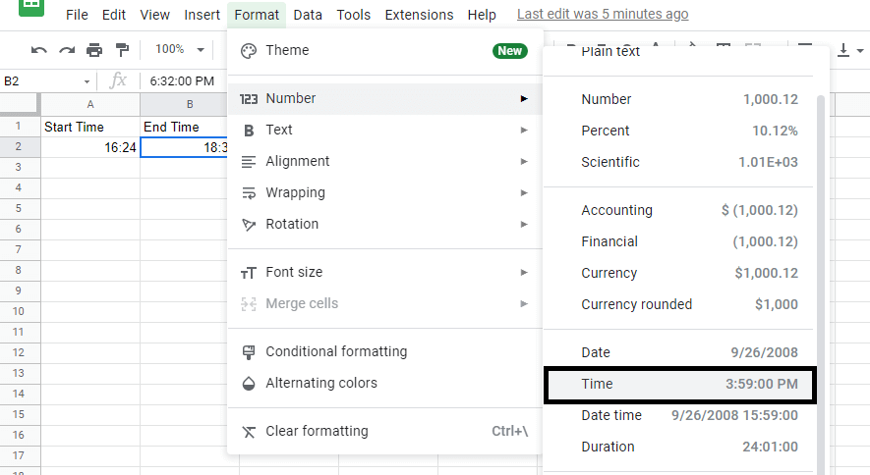Click the Alternating colors droplet icon
This screenshot has height=475, width=870.
coord(249,384)
